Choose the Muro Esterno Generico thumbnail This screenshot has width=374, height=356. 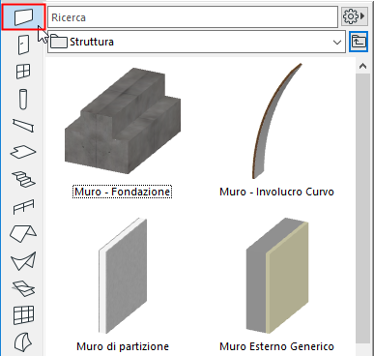pos(277,276)
